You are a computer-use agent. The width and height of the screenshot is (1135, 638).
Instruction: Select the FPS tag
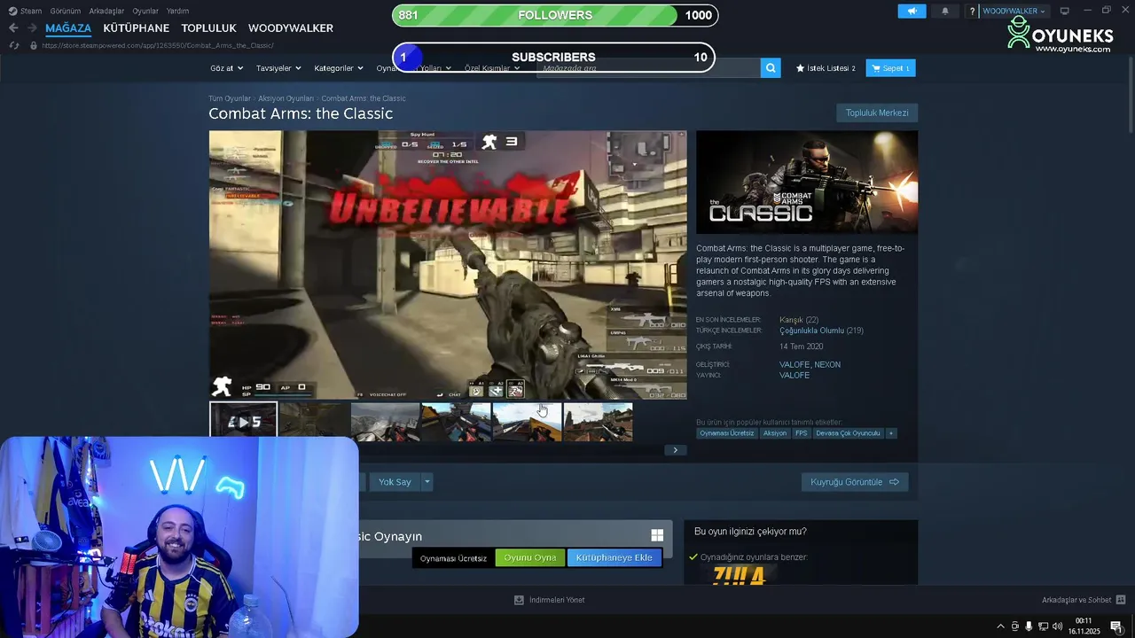pos(802,433)
